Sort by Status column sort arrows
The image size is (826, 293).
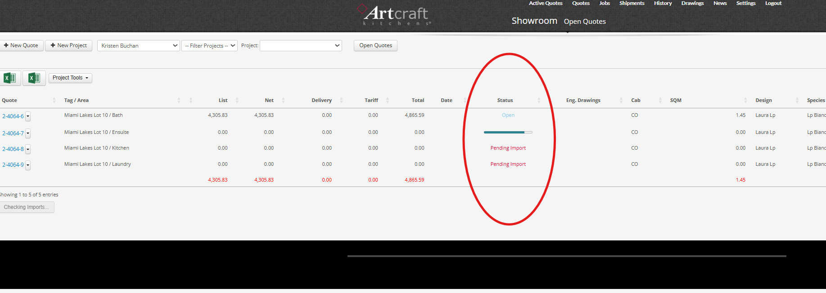539,100
